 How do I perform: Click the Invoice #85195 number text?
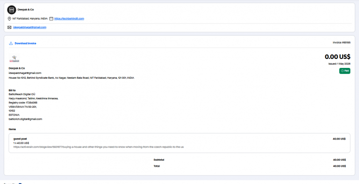coord(341,43)
